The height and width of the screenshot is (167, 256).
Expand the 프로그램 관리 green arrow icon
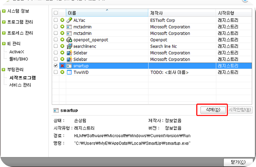tap(4, 22)
